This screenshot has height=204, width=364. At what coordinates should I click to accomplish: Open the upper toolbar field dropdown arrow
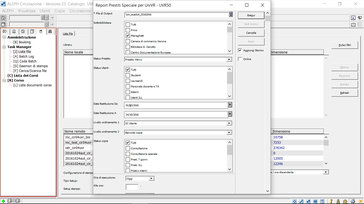pos(43,18)
